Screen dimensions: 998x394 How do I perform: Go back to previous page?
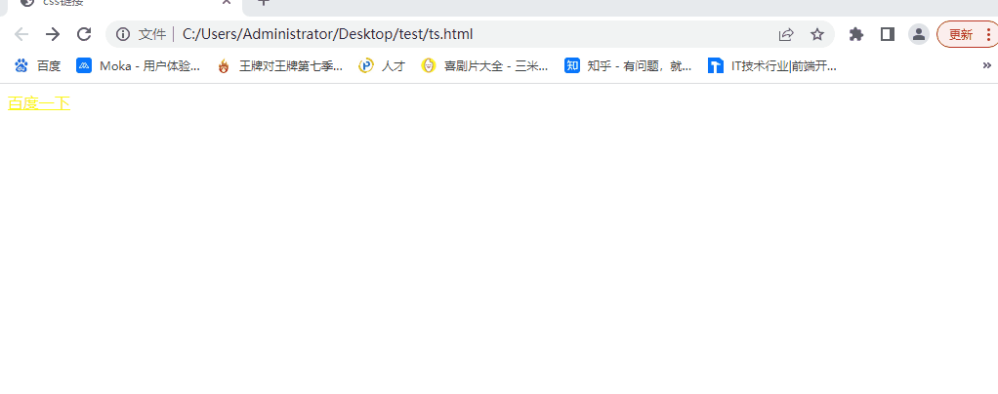tap(21, 34)
